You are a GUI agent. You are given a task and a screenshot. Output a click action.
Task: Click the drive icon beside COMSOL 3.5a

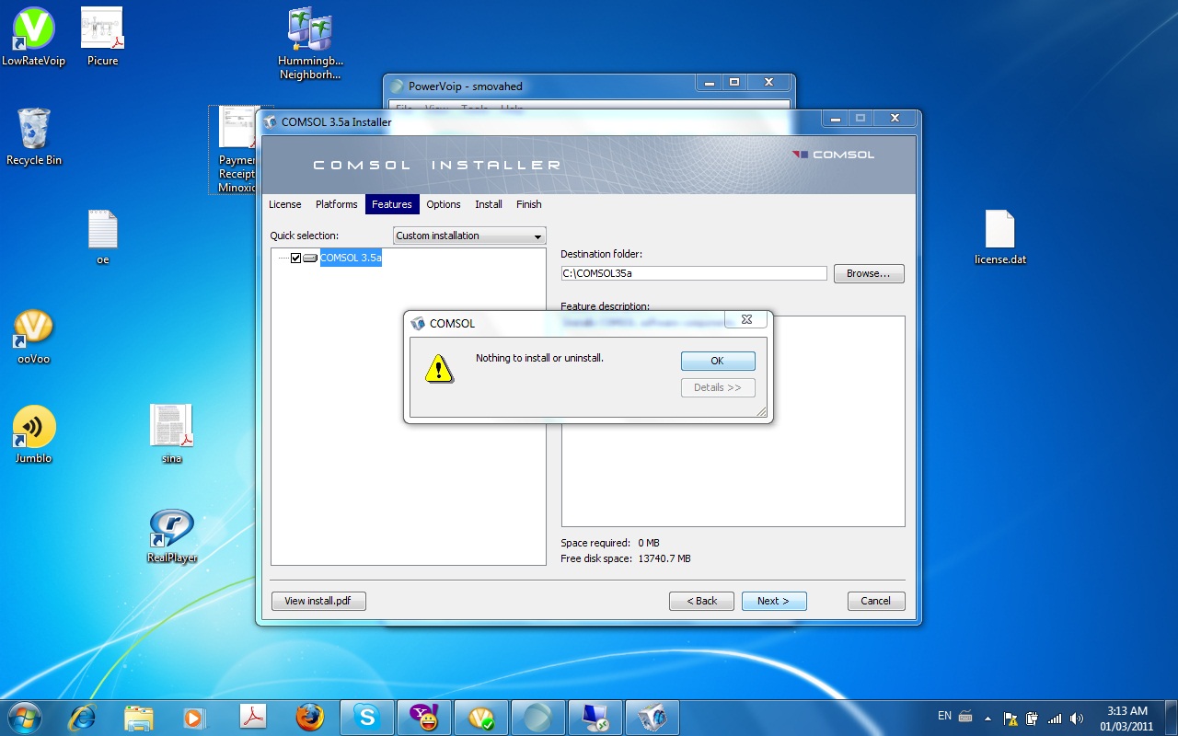click(310, 259)
